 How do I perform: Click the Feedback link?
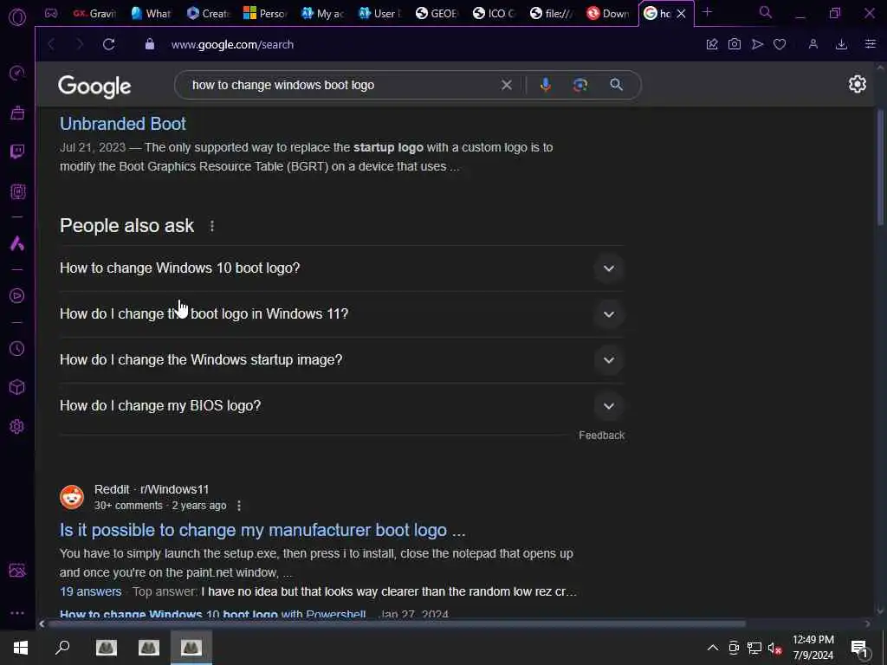[x=601, y=436]
